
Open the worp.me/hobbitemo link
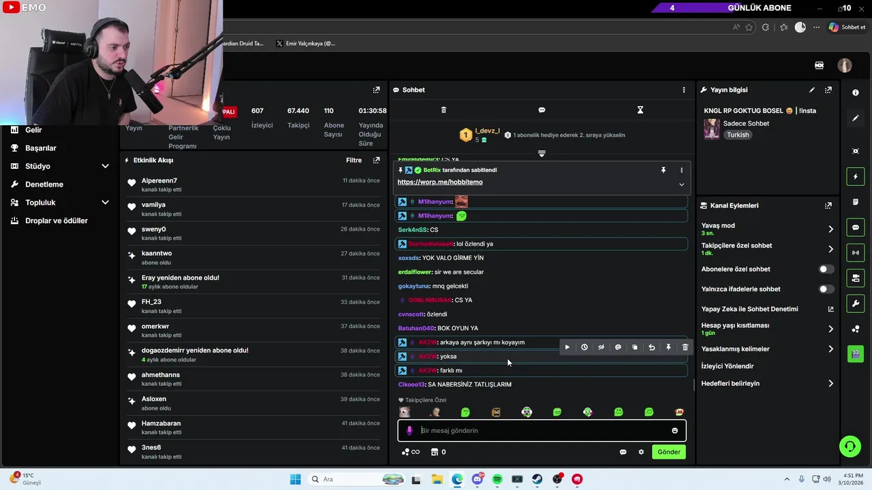pos(440,182)
